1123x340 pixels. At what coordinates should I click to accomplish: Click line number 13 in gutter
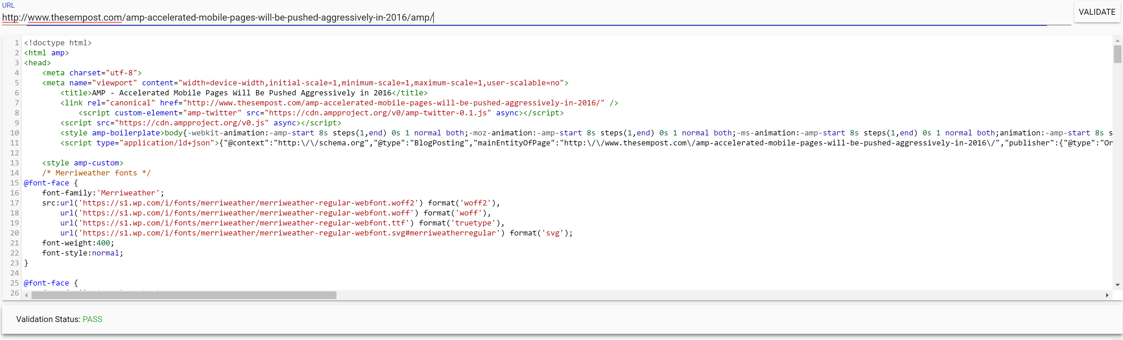[15, 163]
